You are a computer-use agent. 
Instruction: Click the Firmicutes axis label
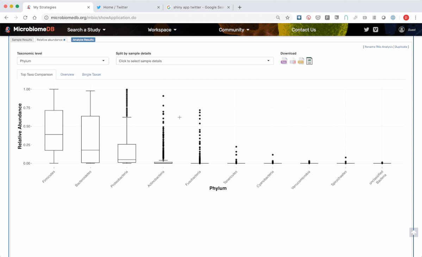49,176
